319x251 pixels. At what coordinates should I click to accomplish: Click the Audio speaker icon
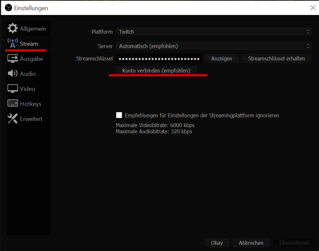click(x=12, y=74)
